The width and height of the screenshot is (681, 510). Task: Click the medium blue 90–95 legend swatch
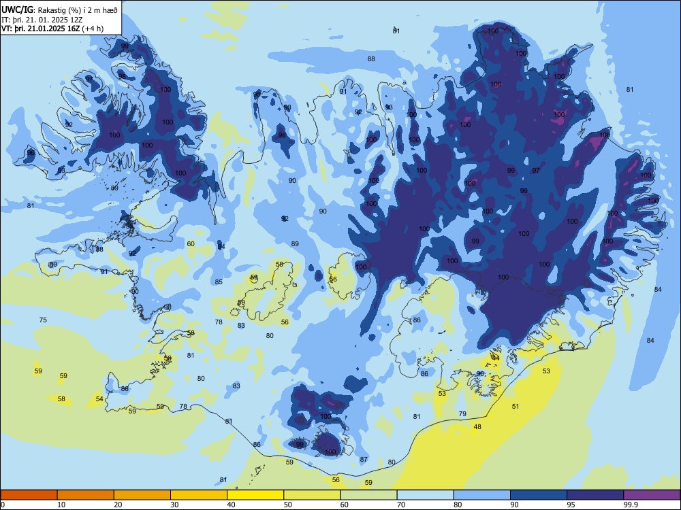point(539,495)
